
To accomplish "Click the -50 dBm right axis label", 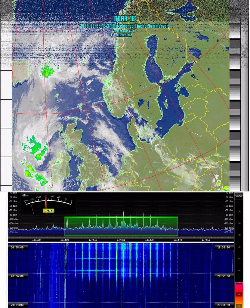I will tap(229, 197).
